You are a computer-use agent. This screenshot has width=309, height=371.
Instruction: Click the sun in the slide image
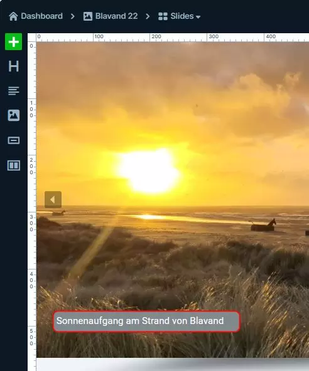pyautogui.click(x=149, y=171)
